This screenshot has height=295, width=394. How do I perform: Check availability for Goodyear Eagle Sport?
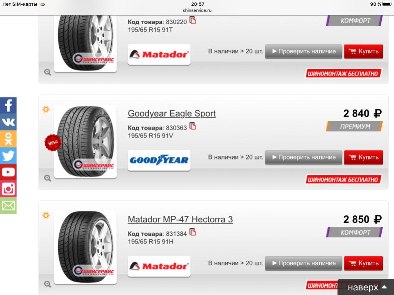click(303, 157)
